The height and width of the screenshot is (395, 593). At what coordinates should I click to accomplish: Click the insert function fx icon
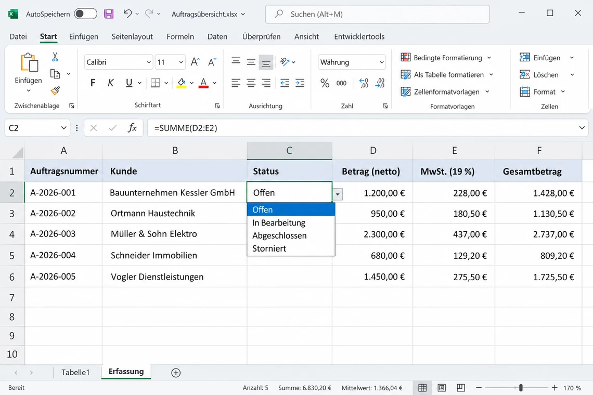click(132, 128)
